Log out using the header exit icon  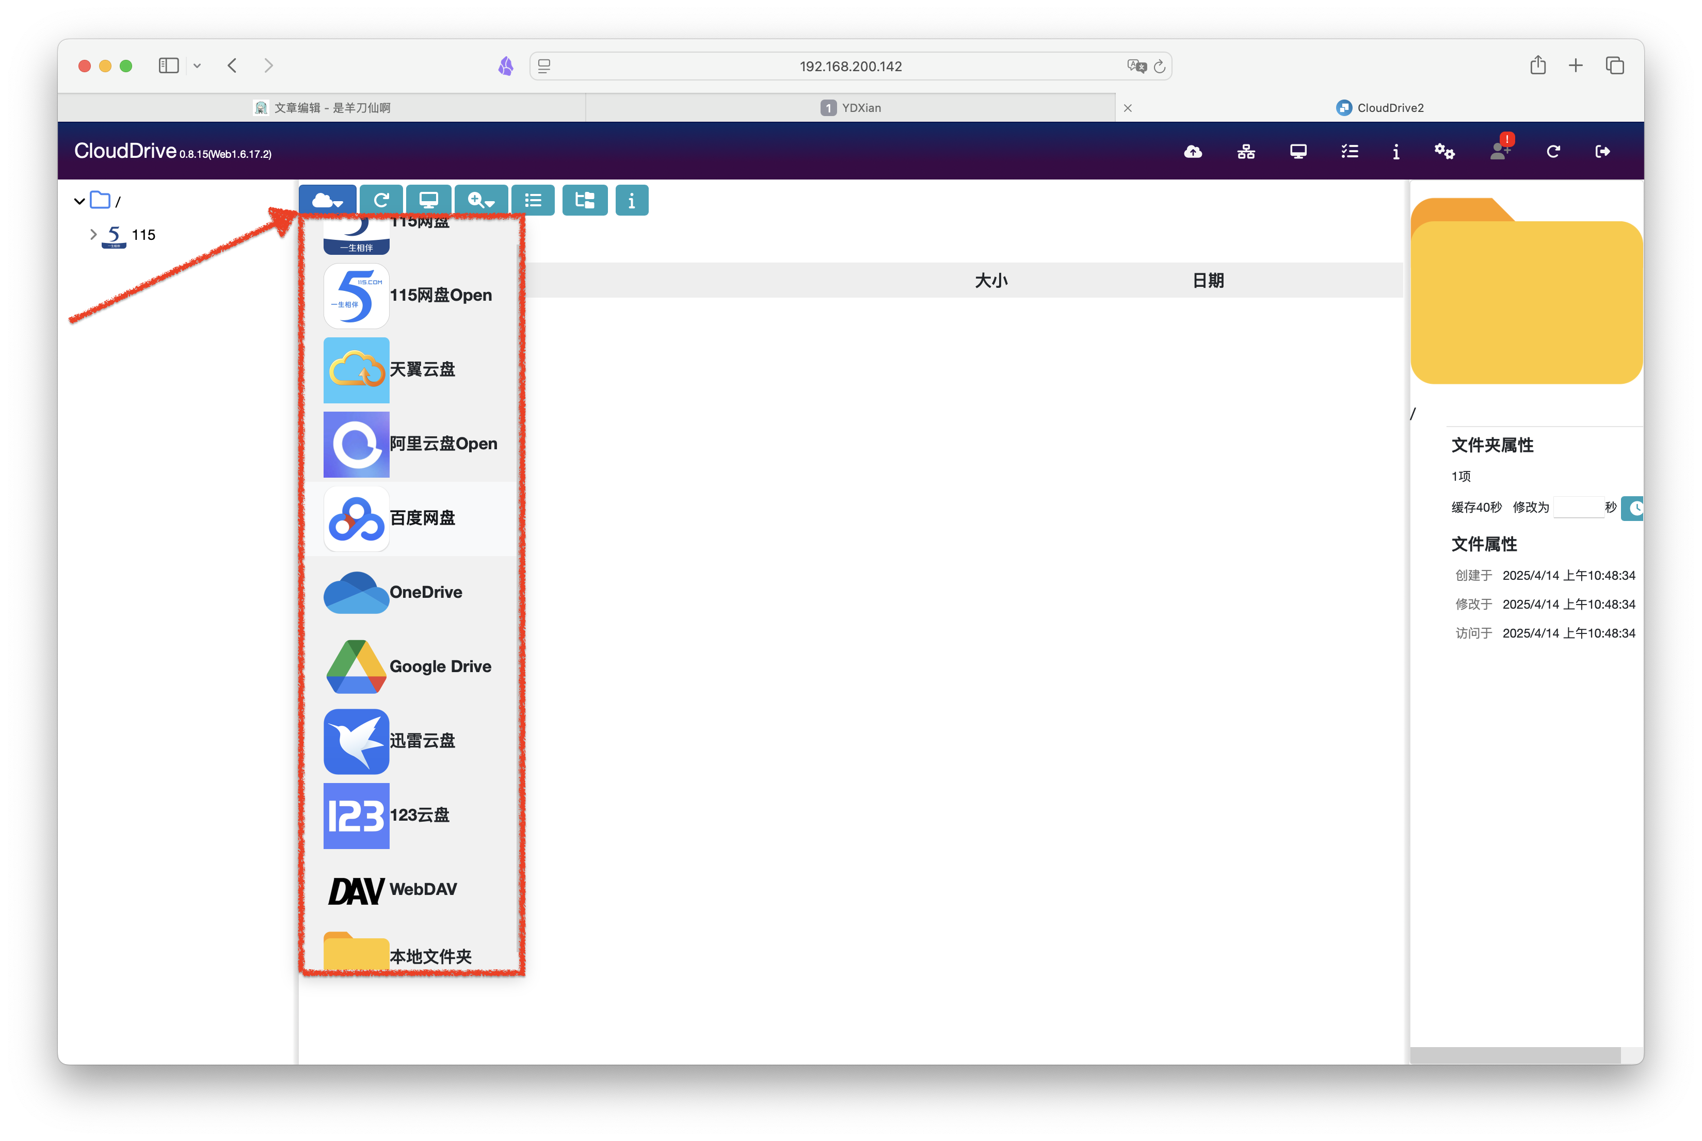pos(1602,151)
